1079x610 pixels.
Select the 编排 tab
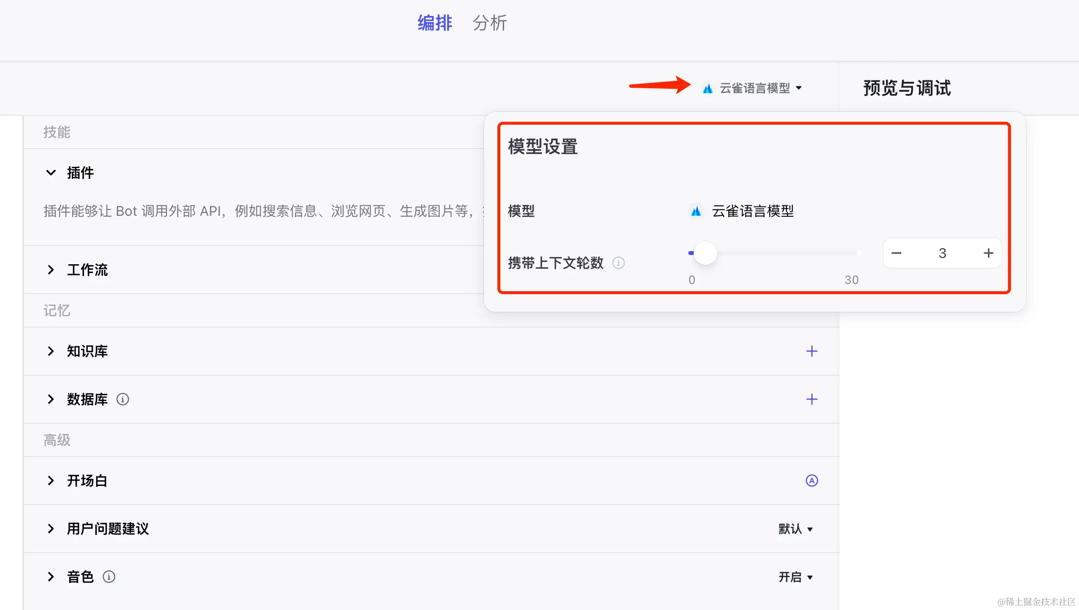click(434, 23)
